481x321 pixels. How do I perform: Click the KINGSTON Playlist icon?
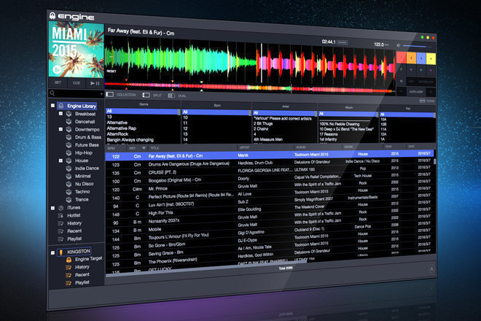(69, 283)
